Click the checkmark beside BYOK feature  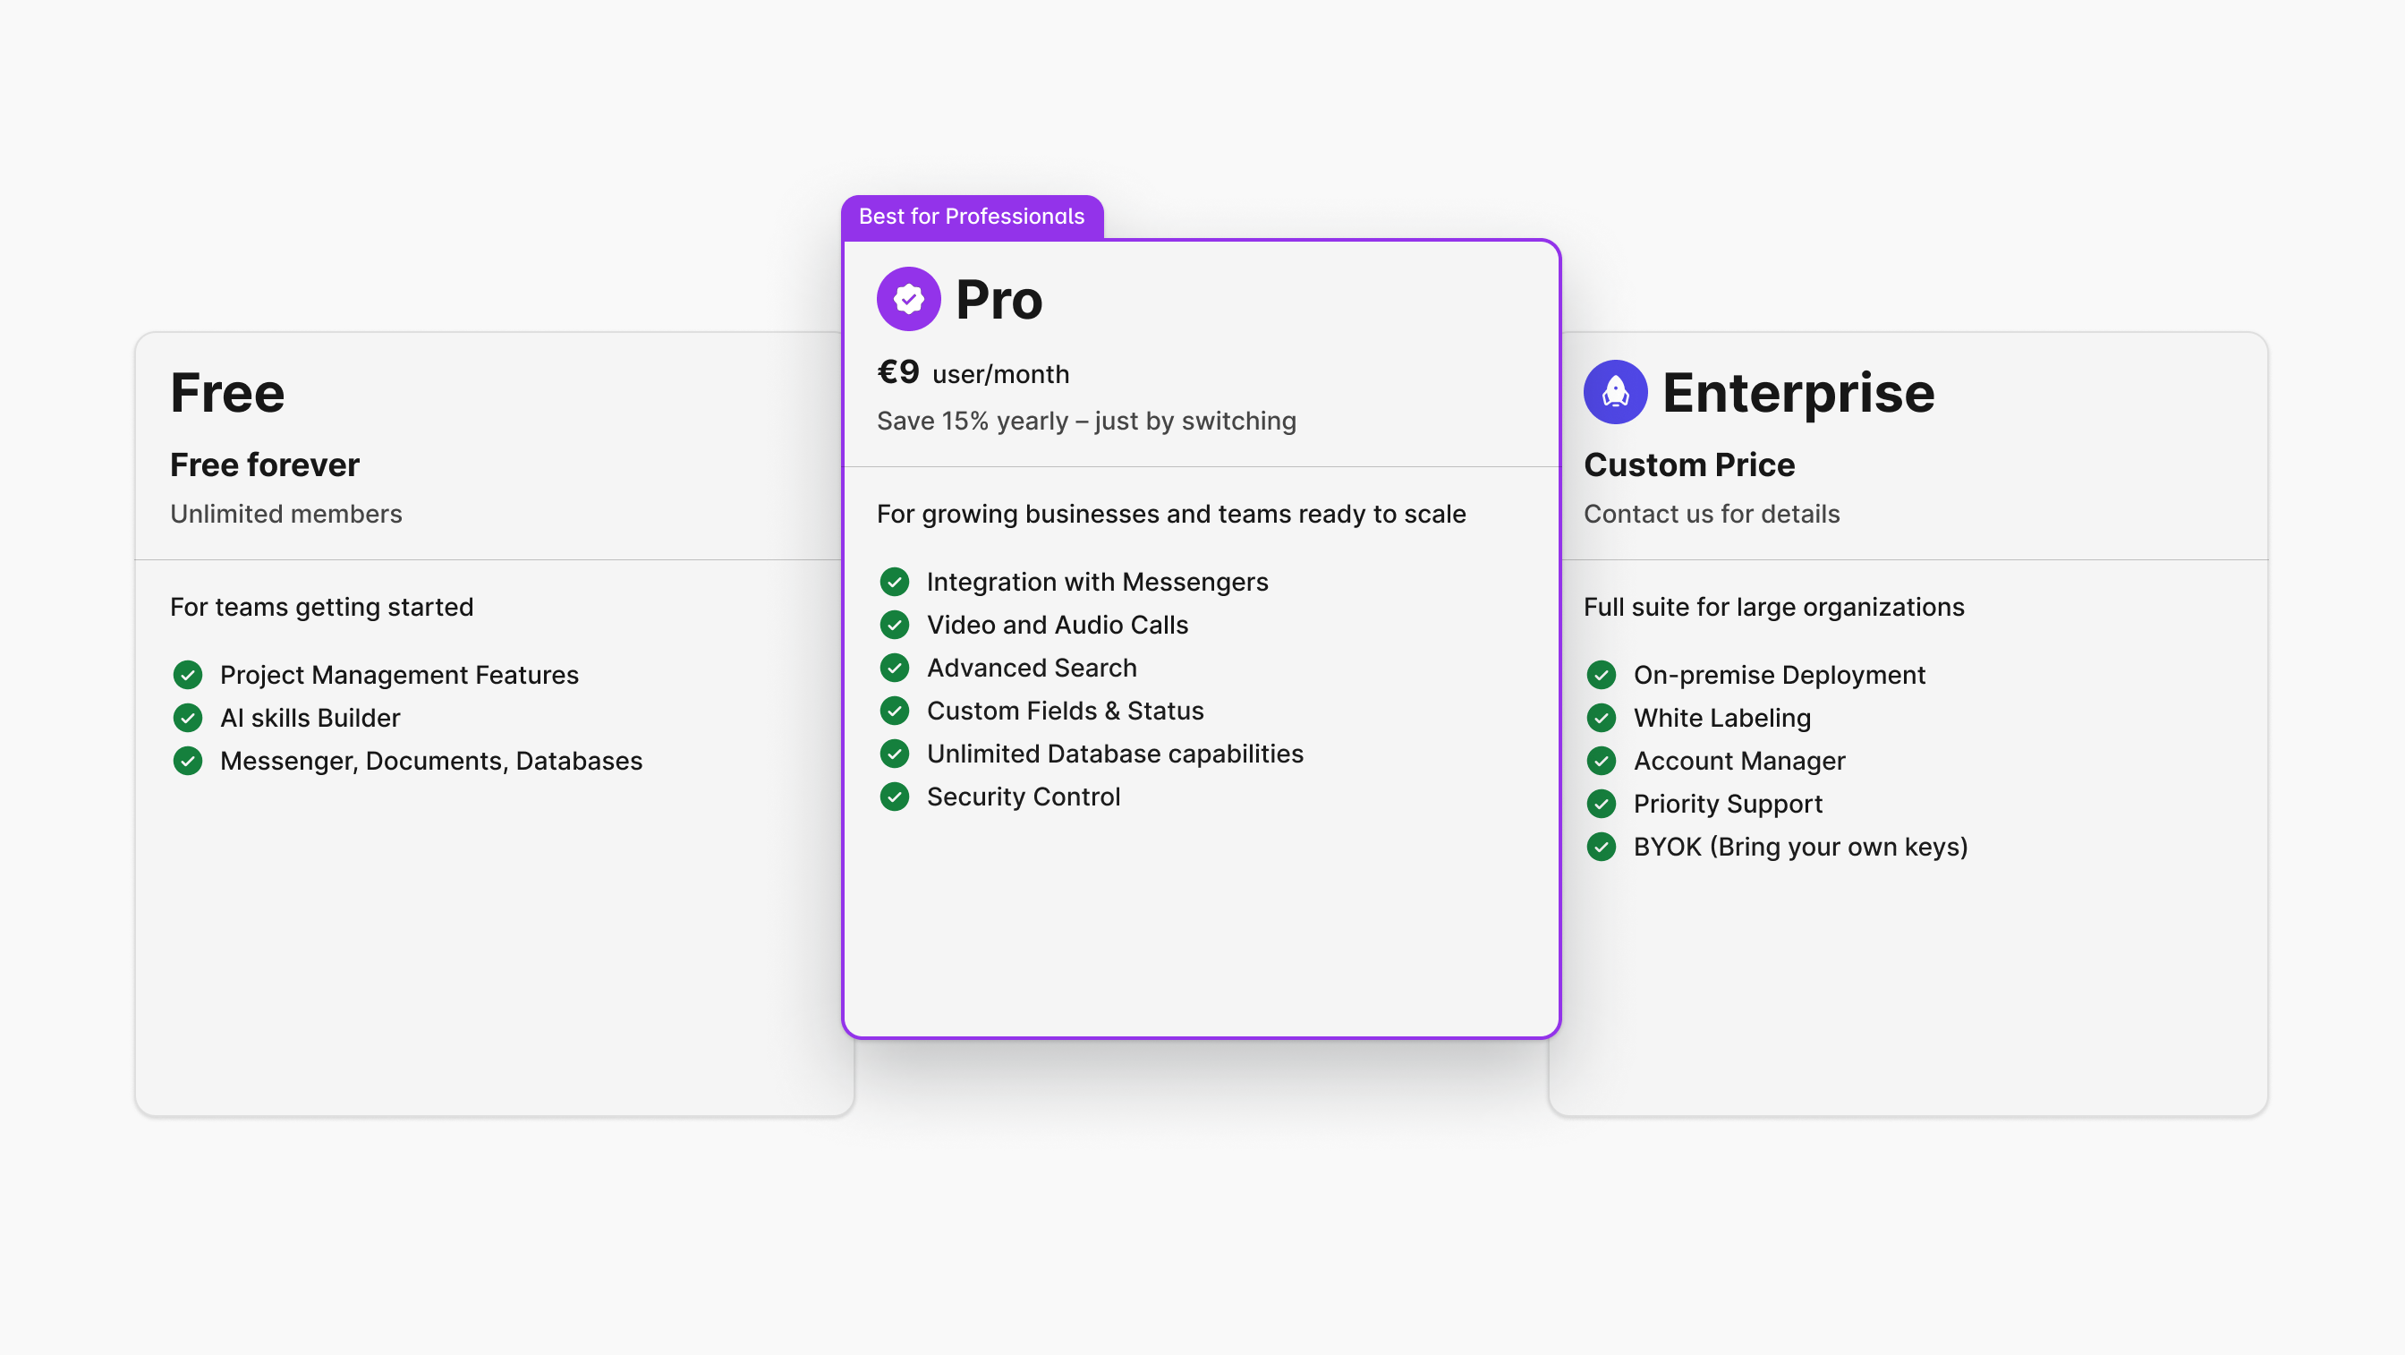point(1602,846)
